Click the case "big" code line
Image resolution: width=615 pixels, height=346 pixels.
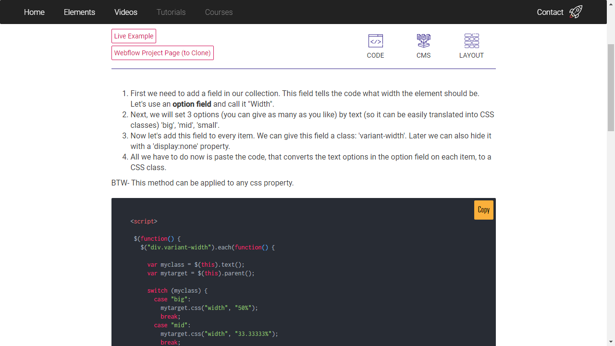pyautogui.click(x=172, y=299)
